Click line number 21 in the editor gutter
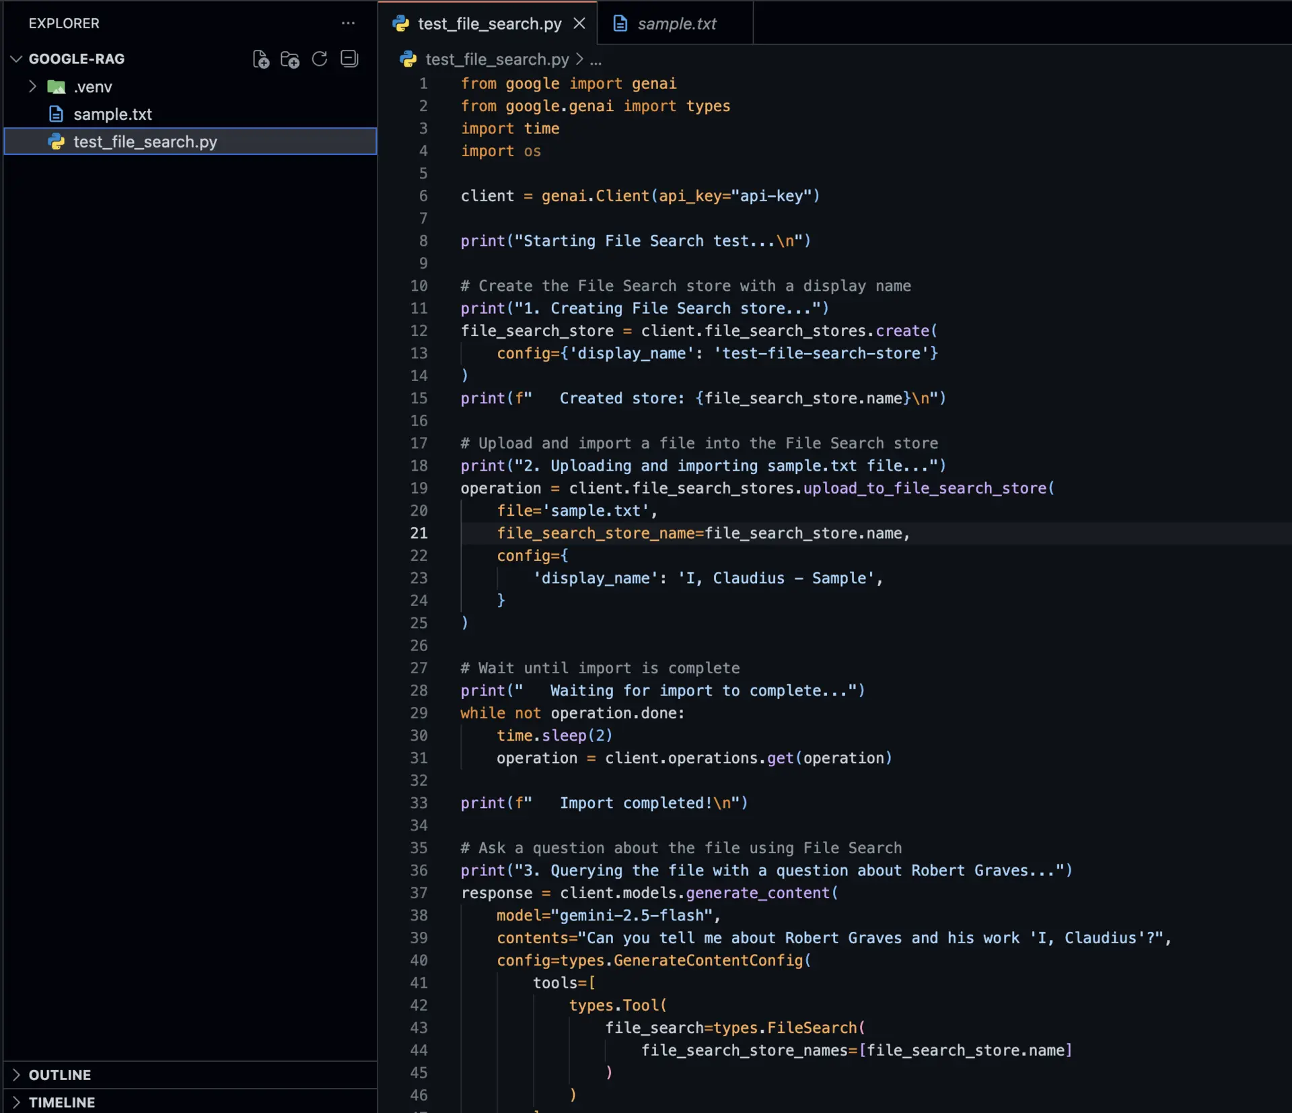The image size is (1292, 1113). tap(419, 533)
